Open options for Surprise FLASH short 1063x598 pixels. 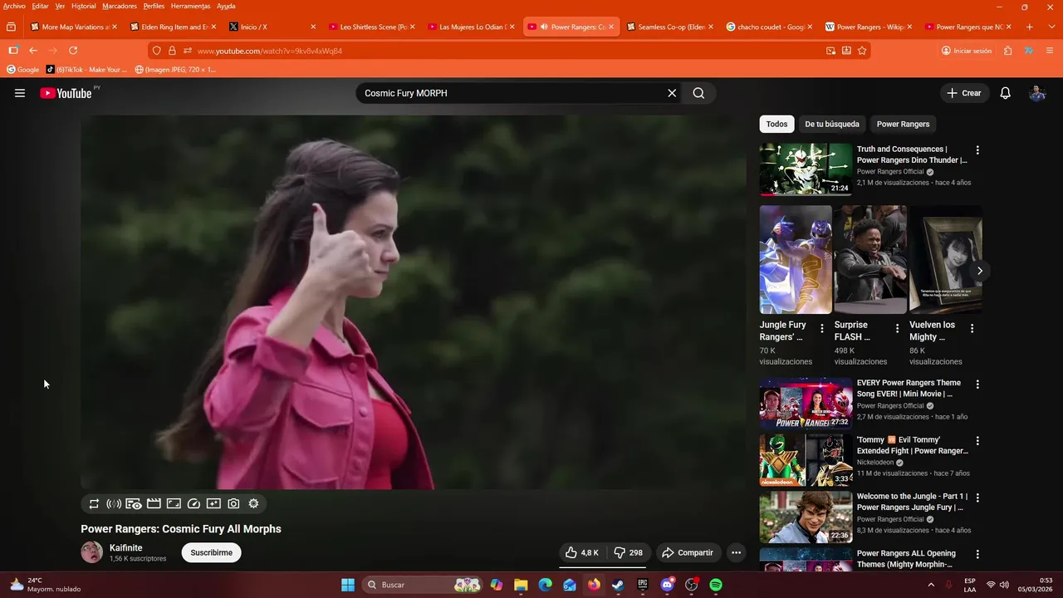897,329
